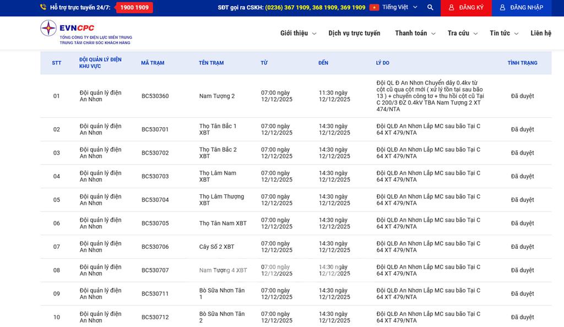This screenshot has height=327, width=564.
Task: Open the Tra cứu dropdown menu
Action: pyautogui.click(x=462, y=33)
